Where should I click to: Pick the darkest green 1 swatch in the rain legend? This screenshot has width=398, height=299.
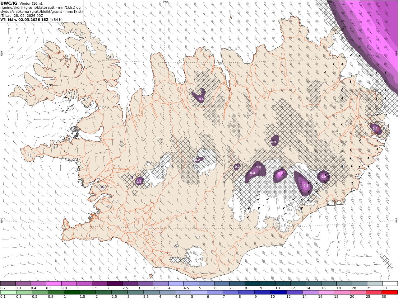point(72,292)
